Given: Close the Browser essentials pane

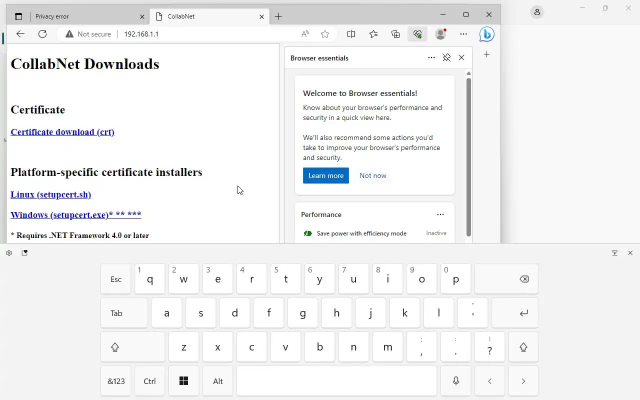Looking at the screenshot, I should tap(461, 58).
